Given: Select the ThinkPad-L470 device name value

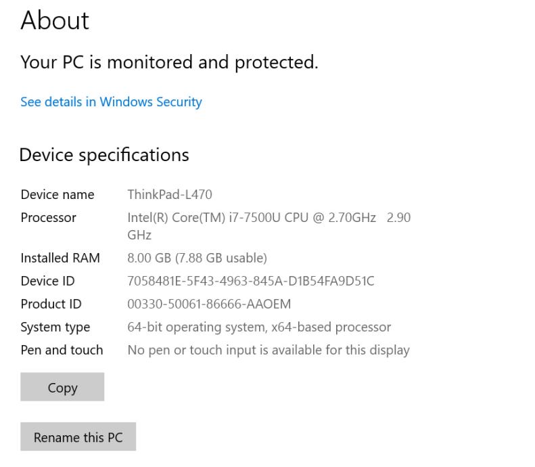Looking at the screenshot, I should point(170,195).
